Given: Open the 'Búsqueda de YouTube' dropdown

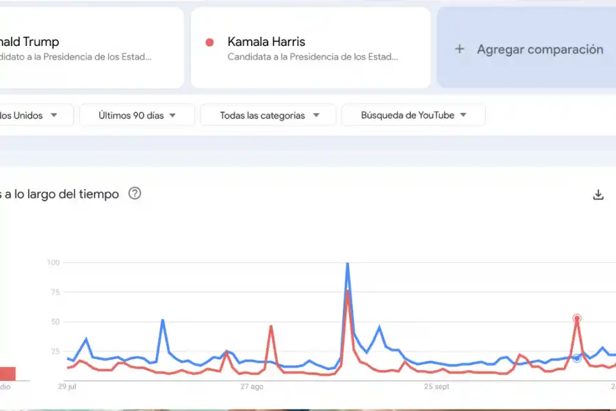Looking at the screenshot, I should pyautogui.click(x=413, y=115).
